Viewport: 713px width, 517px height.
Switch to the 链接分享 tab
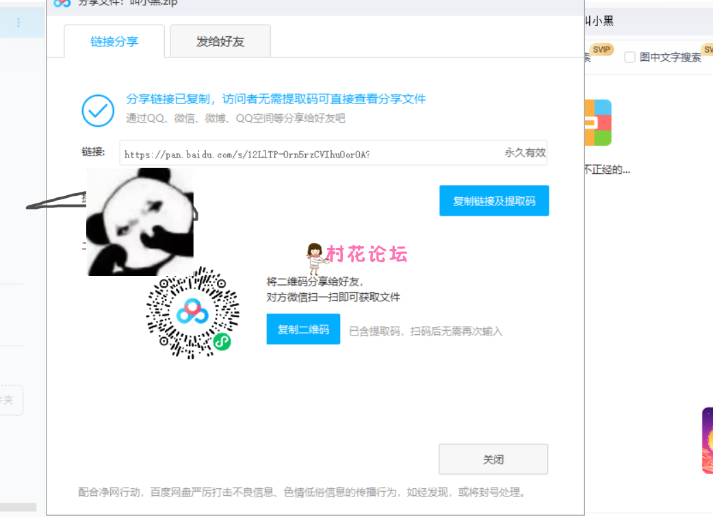114,41
